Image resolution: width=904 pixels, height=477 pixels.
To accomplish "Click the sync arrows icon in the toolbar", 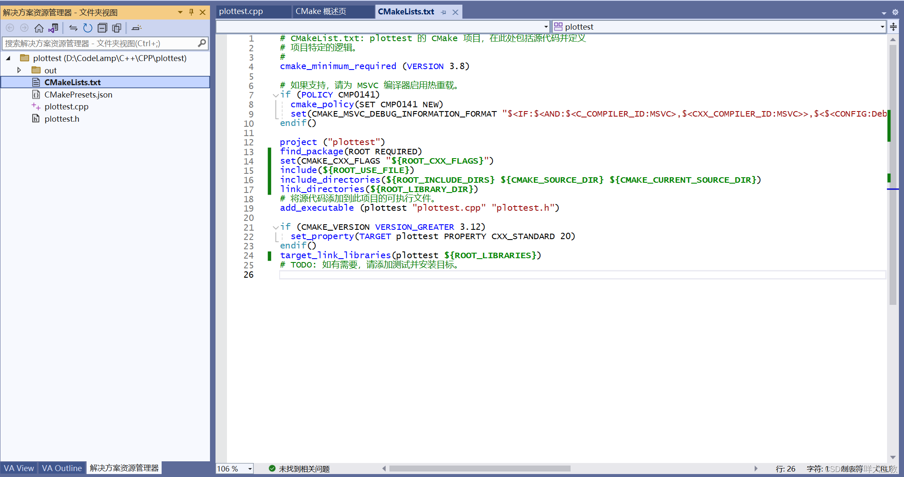I will click(73, 28).
